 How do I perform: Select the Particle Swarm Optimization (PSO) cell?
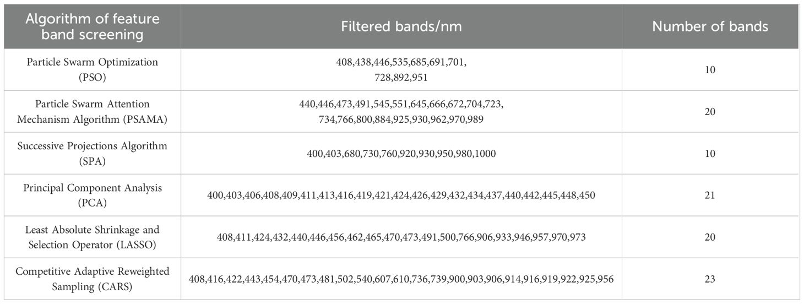(x=93, y=69)
